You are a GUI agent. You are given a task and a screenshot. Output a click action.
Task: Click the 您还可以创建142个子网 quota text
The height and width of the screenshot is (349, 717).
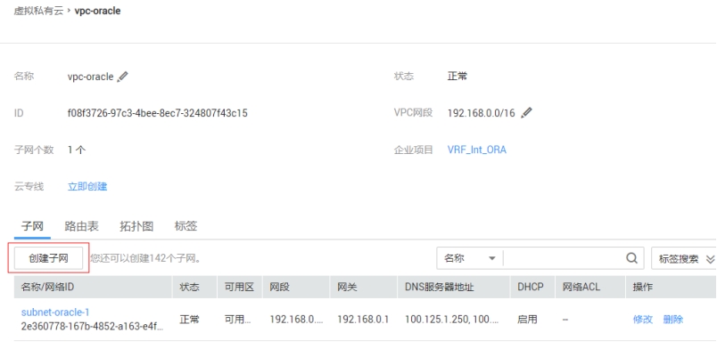coord(146,259)
